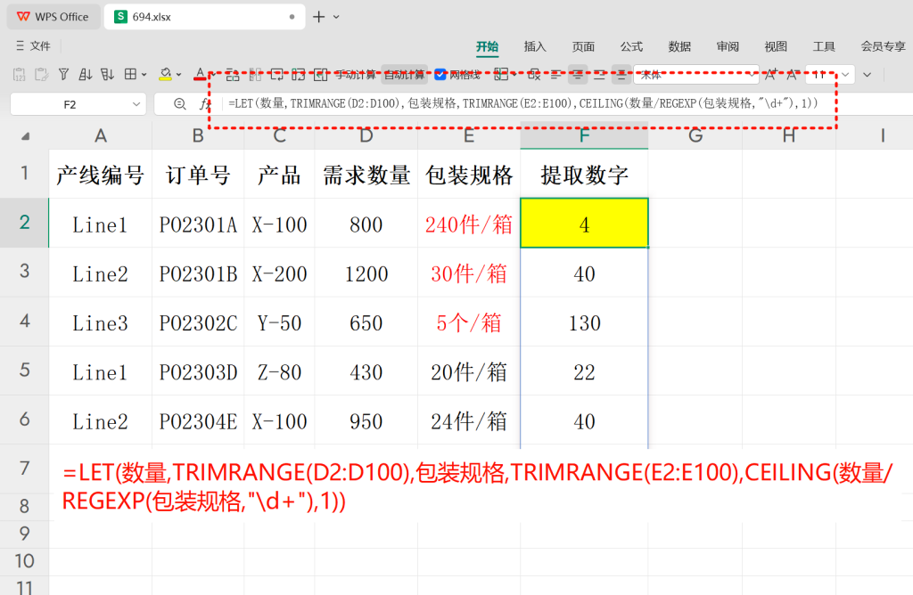Expand the toolbar overflow chevron
The width and height of the screenshot is (913, 595).
pyautogui.click(x=867, y=75)
